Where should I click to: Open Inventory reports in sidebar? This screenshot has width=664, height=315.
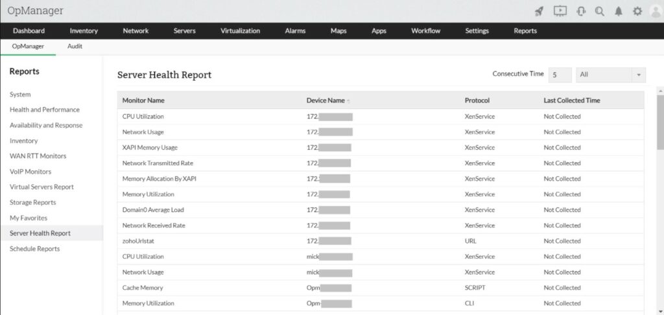(24, 141)
